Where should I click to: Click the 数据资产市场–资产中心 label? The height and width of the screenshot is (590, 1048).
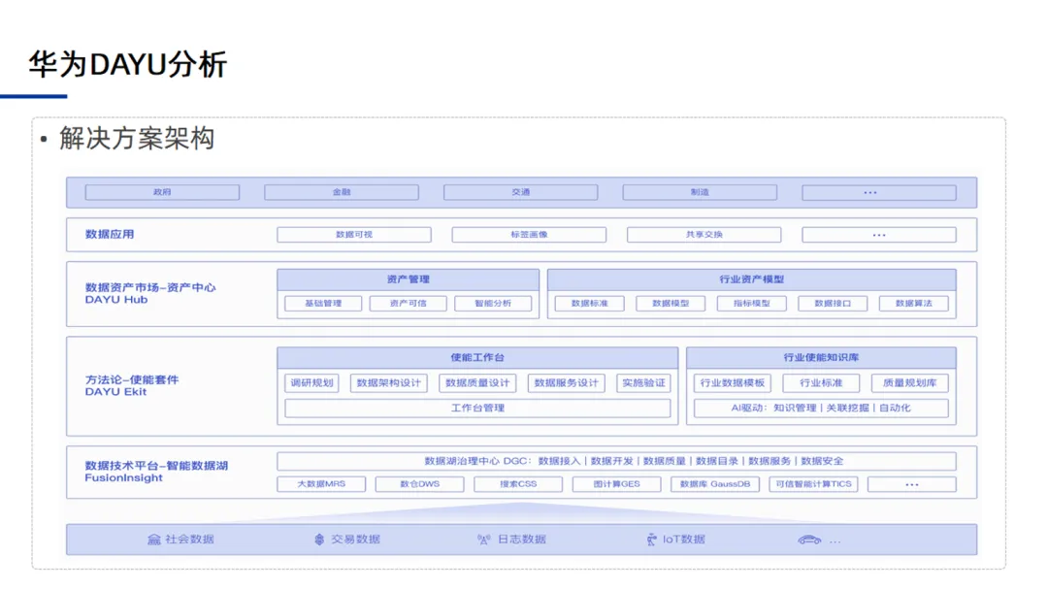pyautogui.click(x=150, y=287)
